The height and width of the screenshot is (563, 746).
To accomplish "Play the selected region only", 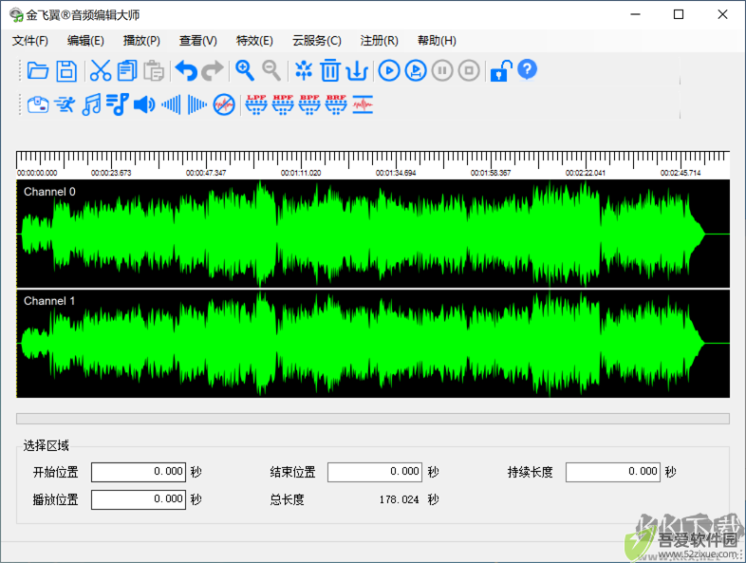I will (416, 70).
